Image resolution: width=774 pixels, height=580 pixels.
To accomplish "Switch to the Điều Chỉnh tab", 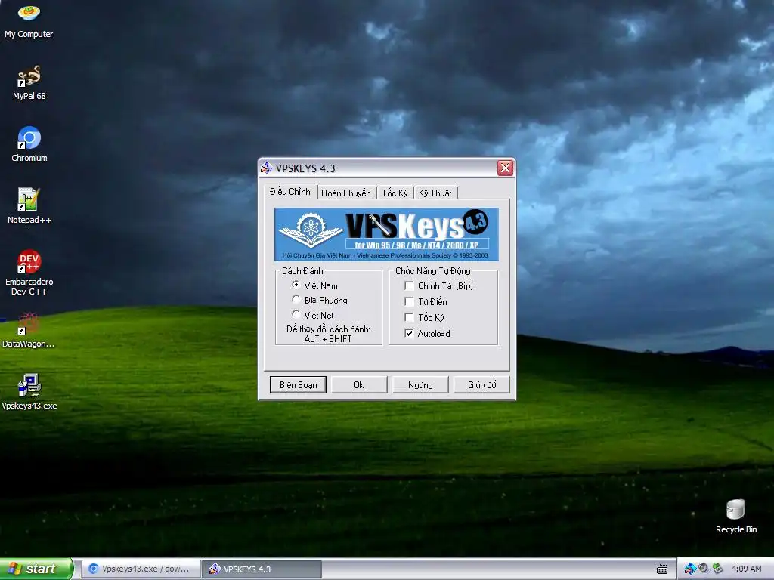I will [x=289, y=192].
